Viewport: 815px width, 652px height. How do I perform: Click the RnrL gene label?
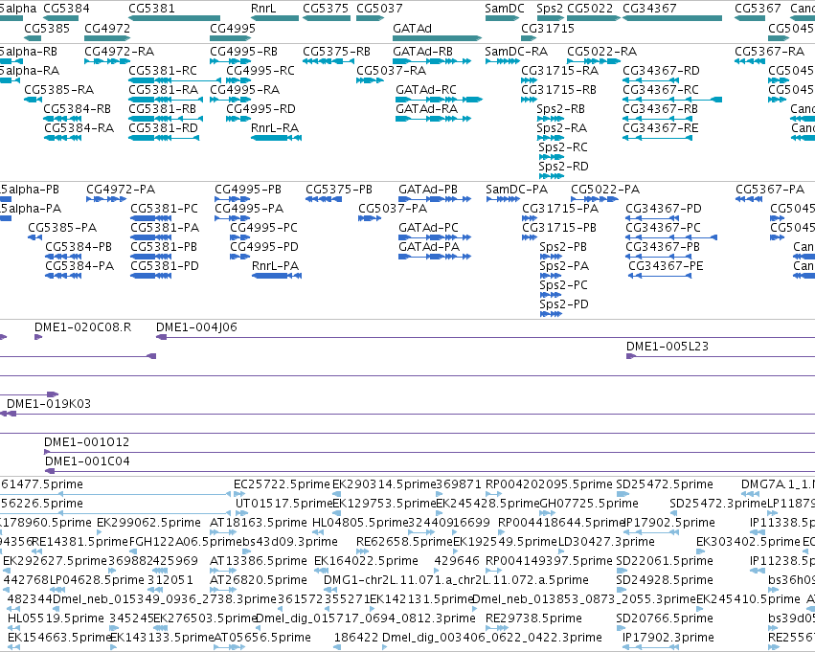tap(263, 9)
